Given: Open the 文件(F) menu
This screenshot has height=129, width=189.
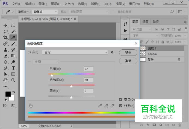Looking at the screenshot, I should click(x=17, y=4).
